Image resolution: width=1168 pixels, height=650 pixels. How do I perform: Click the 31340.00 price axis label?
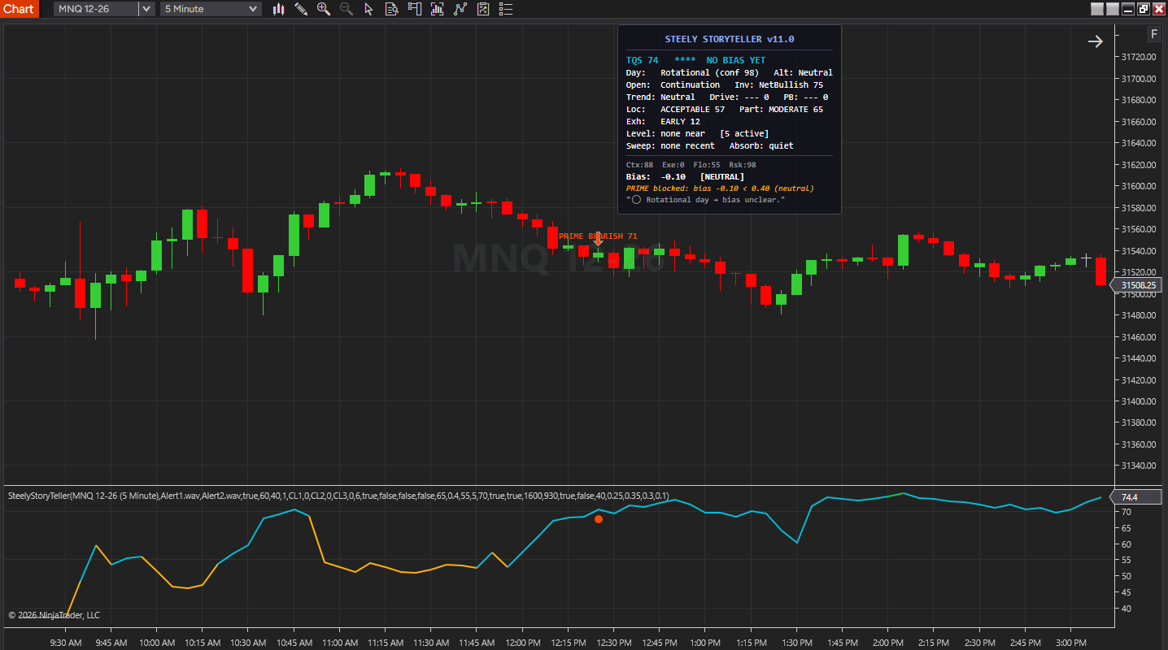(x=1139, y=466)
